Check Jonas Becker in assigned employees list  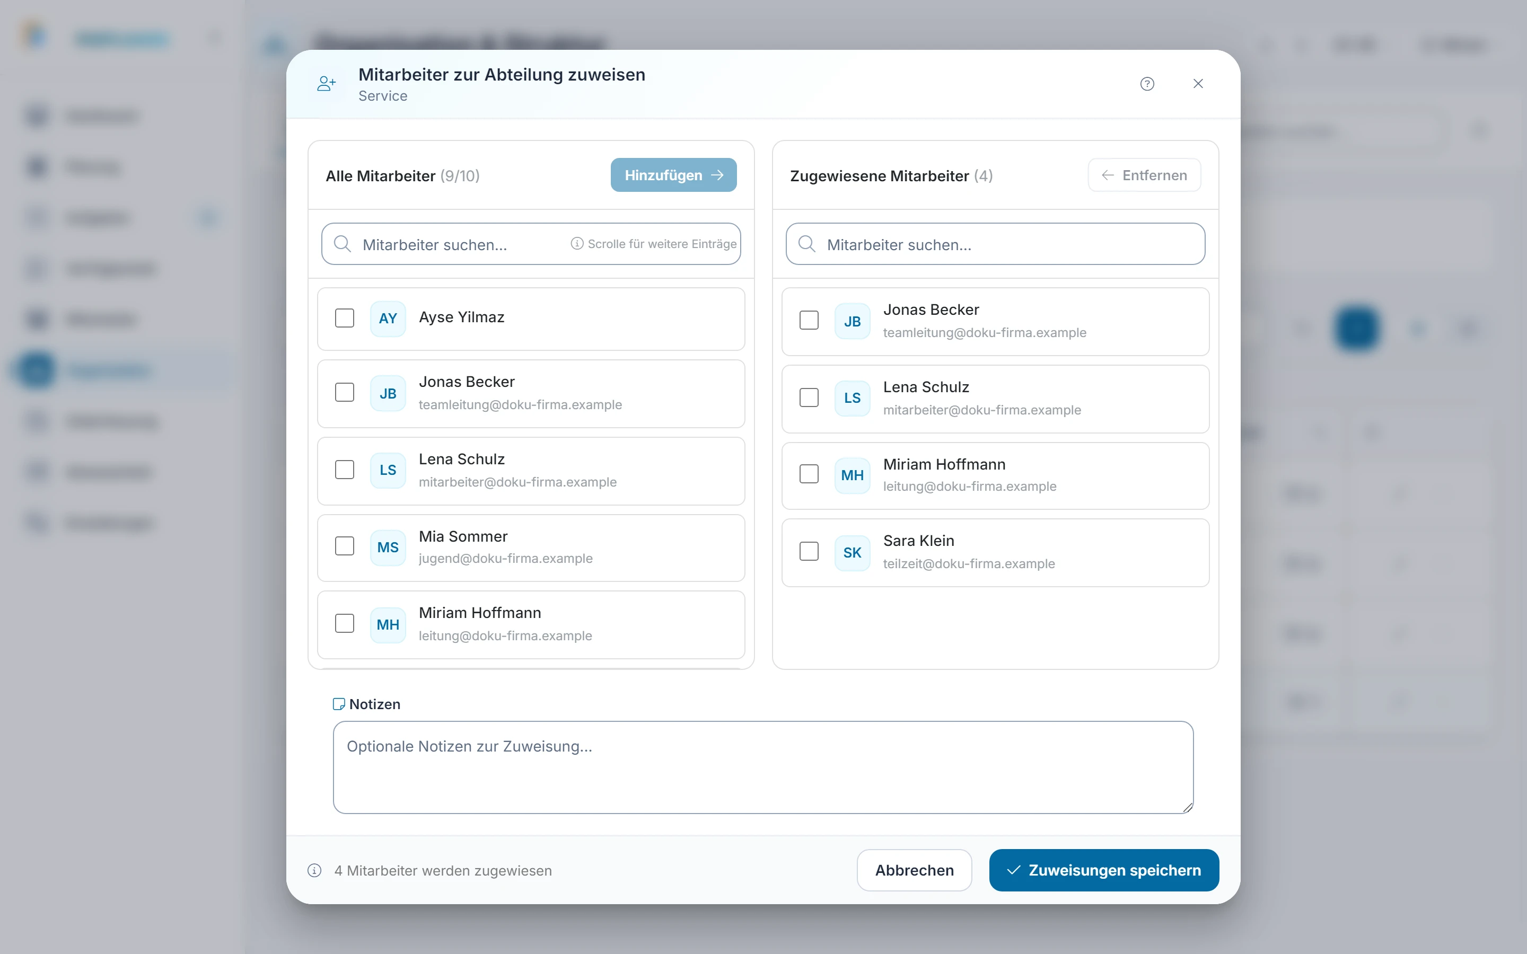pyautogui.click(x=809, y=320)
